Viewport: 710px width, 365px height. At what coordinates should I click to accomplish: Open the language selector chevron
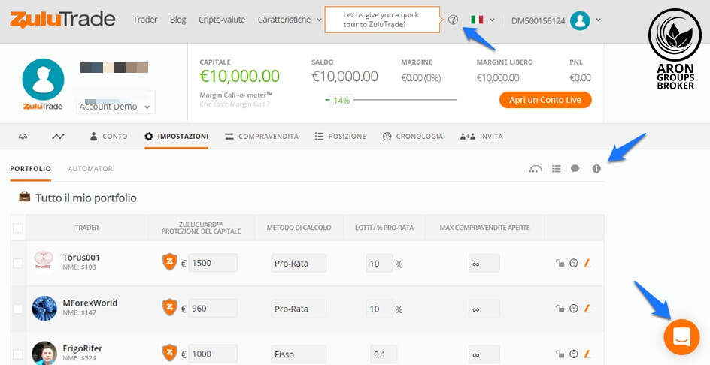point(492,20)
